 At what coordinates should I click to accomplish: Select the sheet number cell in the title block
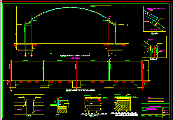pos(166,111)
